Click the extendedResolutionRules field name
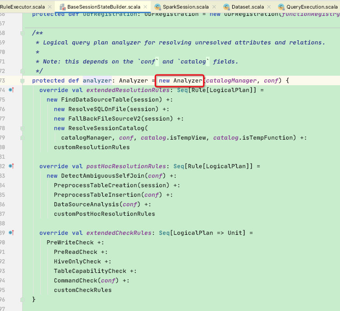Screen dimensions: 340x311 128,90
